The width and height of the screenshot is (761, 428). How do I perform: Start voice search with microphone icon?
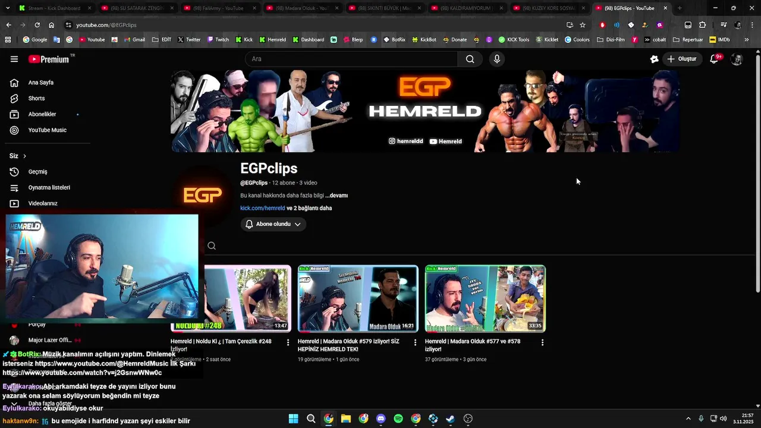coord(497,59)
